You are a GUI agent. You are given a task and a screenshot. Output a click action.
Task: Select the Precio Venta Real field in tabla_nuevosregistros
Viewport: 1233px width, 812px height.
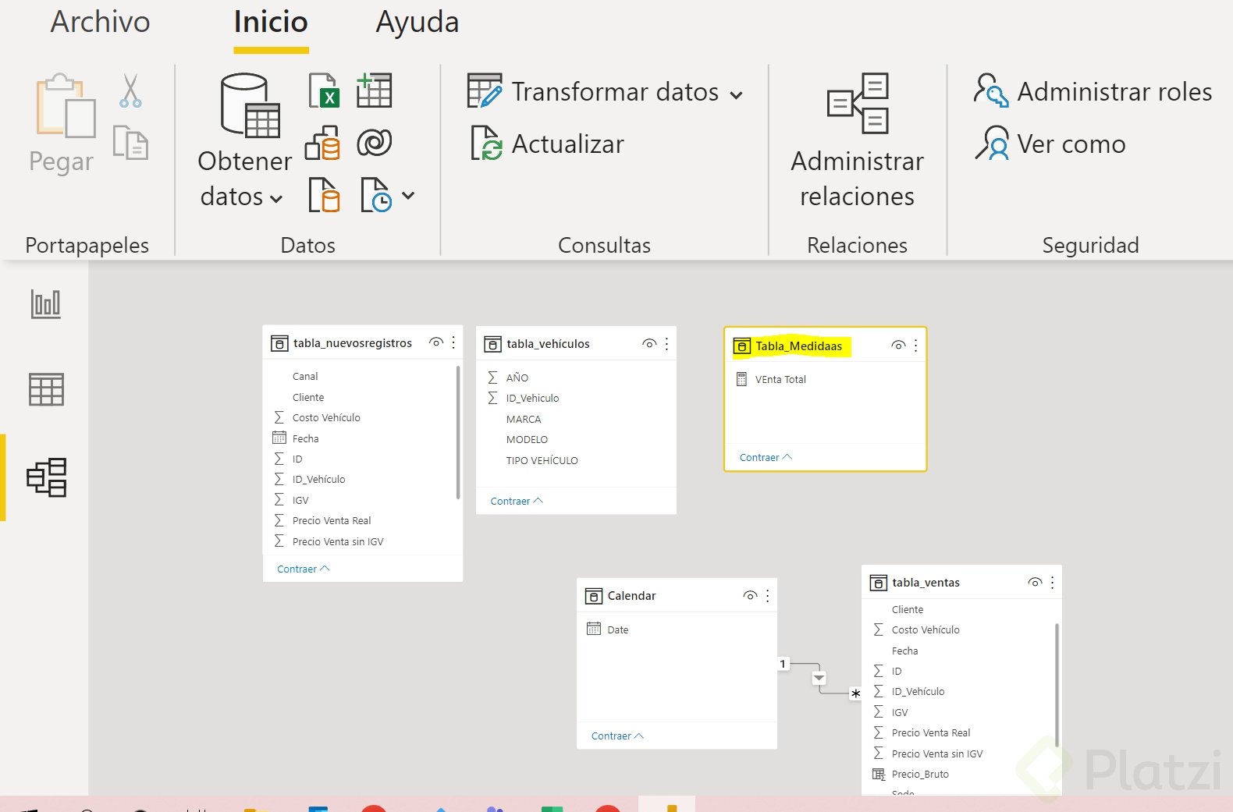(x=332, y=521)
